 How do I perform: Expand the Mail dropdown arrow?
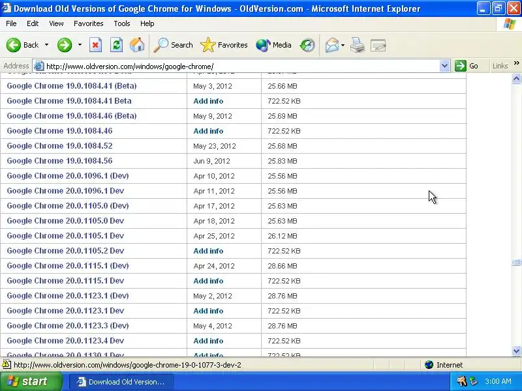(343, 45)
